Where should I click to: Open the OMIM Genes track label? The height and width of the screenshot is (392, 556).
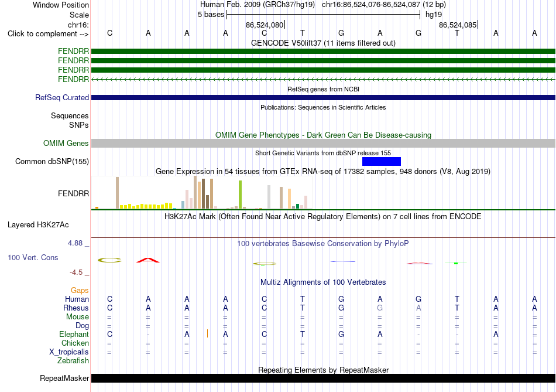point(66,143)
